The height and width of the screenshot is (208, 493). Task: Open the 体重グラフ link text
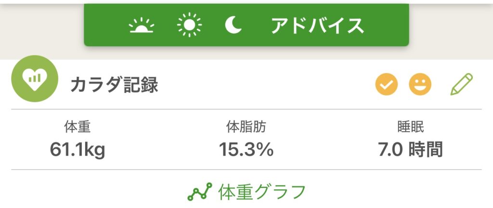[262, 192]
